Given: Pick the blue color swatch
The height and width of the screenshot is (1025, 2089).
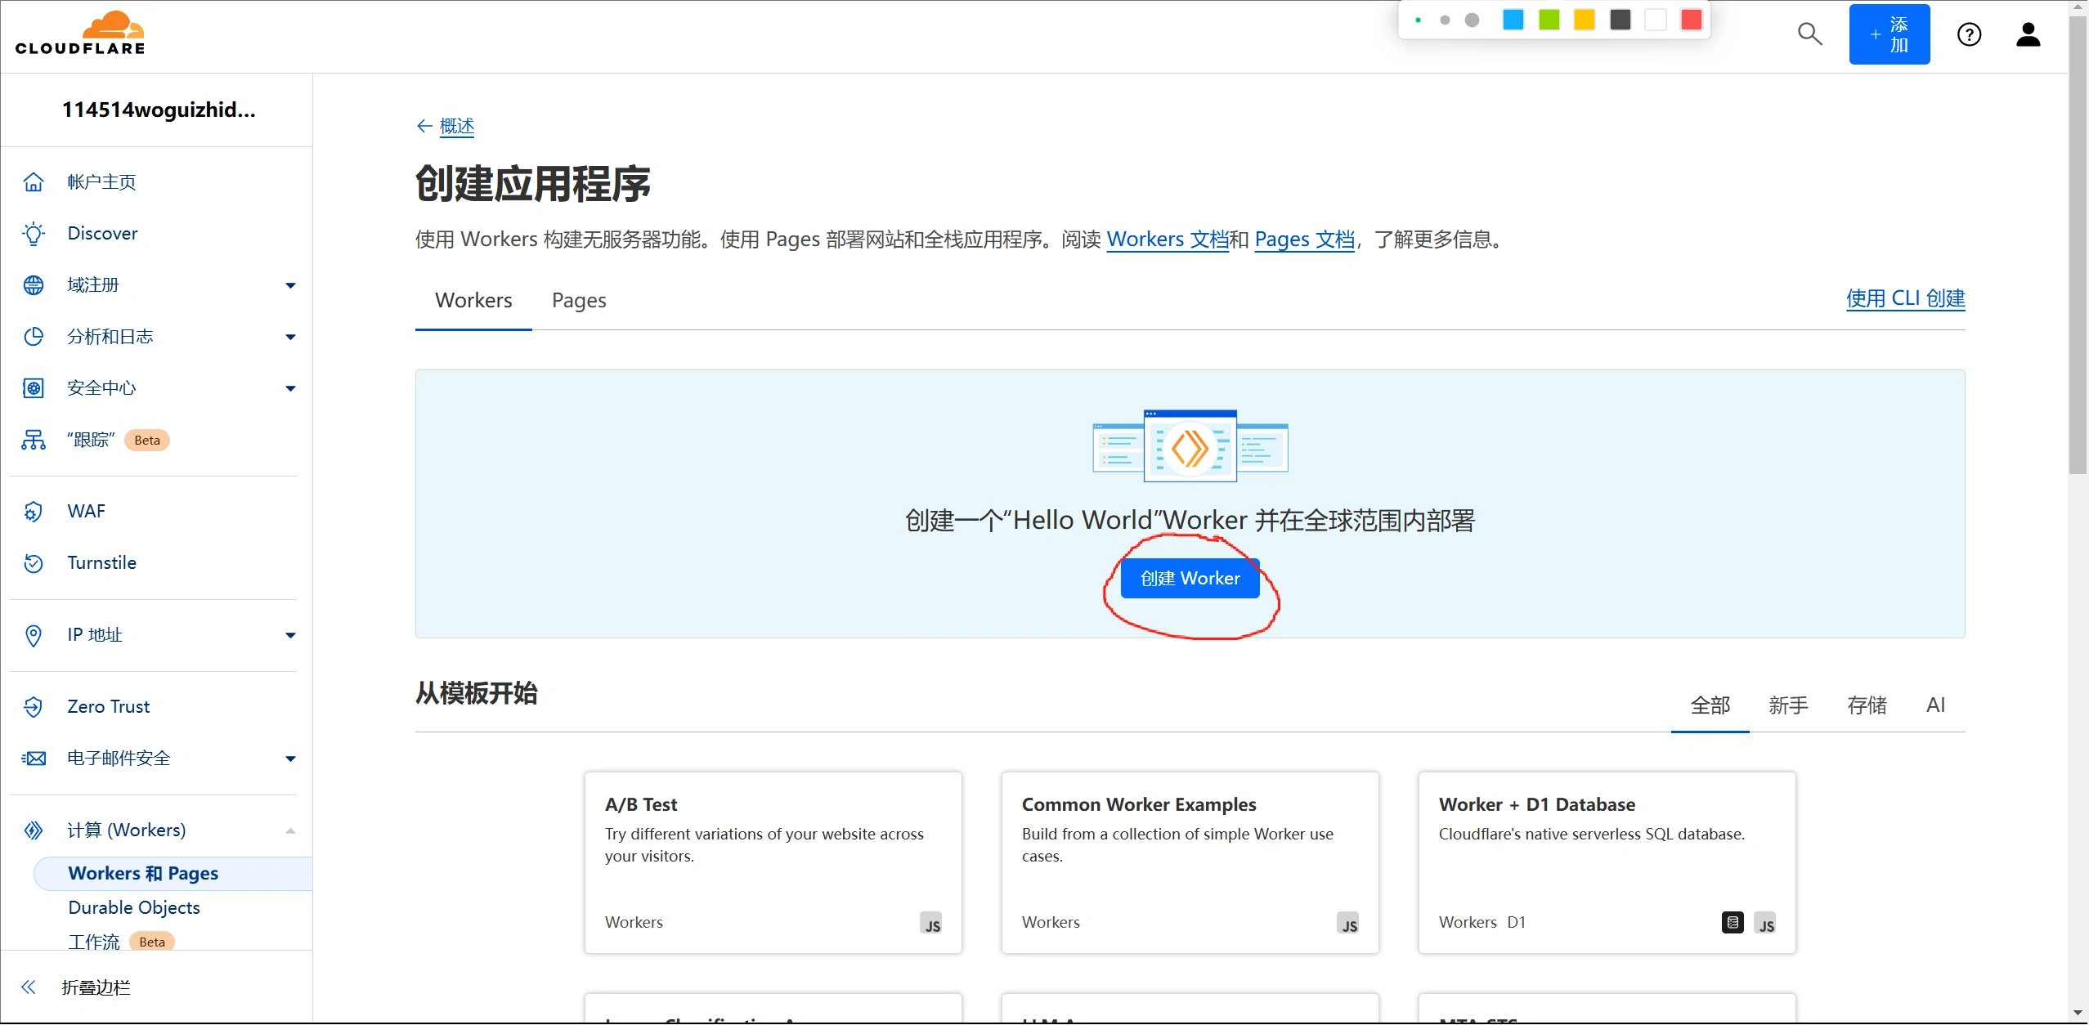Looking at the screenshot, I should [1513, 20].
